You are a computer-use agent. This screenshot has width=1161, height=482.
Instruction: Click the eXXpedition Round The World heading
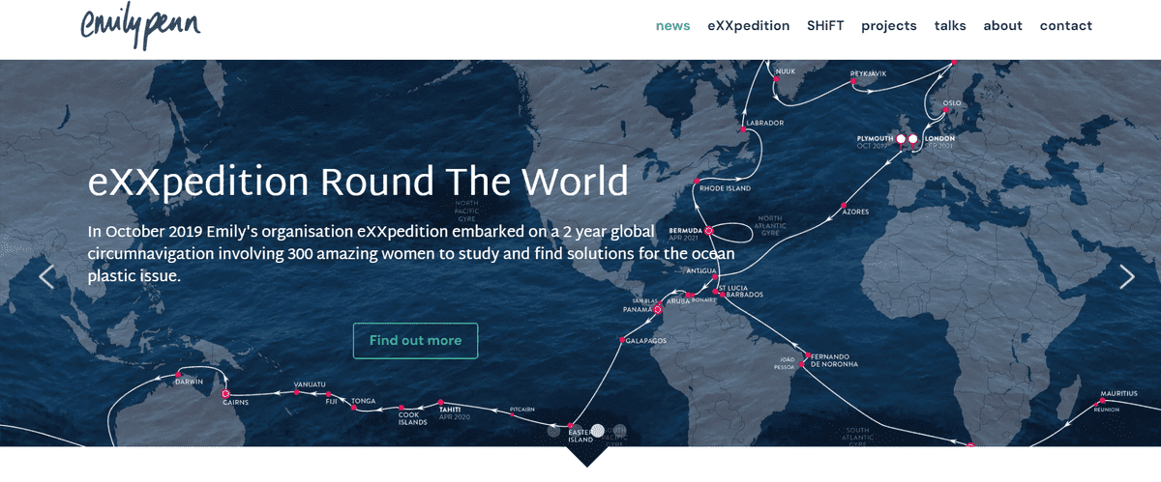click(x=358, y=183)
